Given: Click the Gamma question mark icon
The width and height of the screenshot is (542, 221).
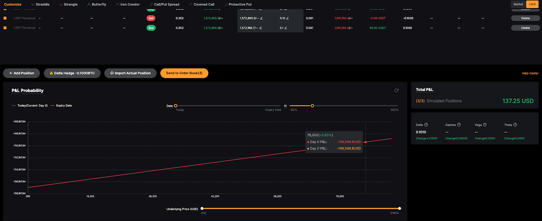Looking at the screenshot, I should tap(459, 125).
